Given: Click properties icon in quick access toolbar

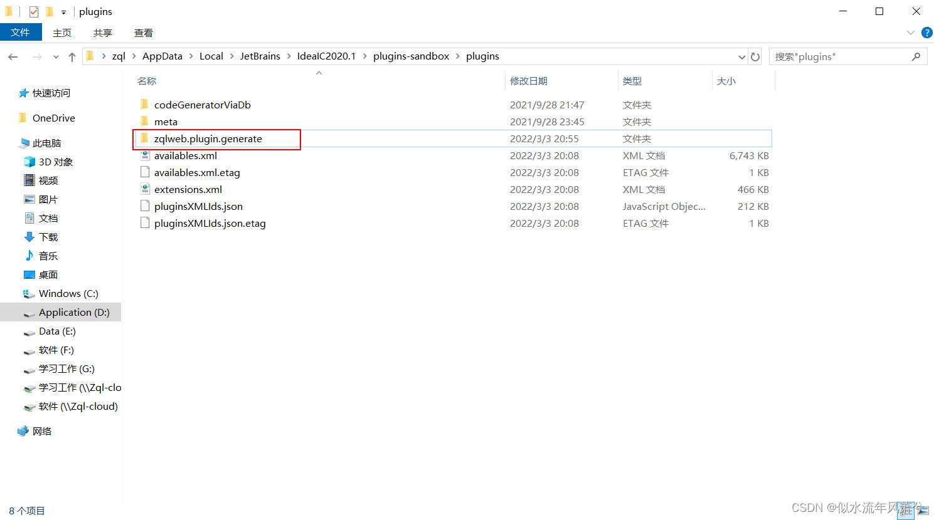Looking at the screenshot, I should (x=34, y=11).
